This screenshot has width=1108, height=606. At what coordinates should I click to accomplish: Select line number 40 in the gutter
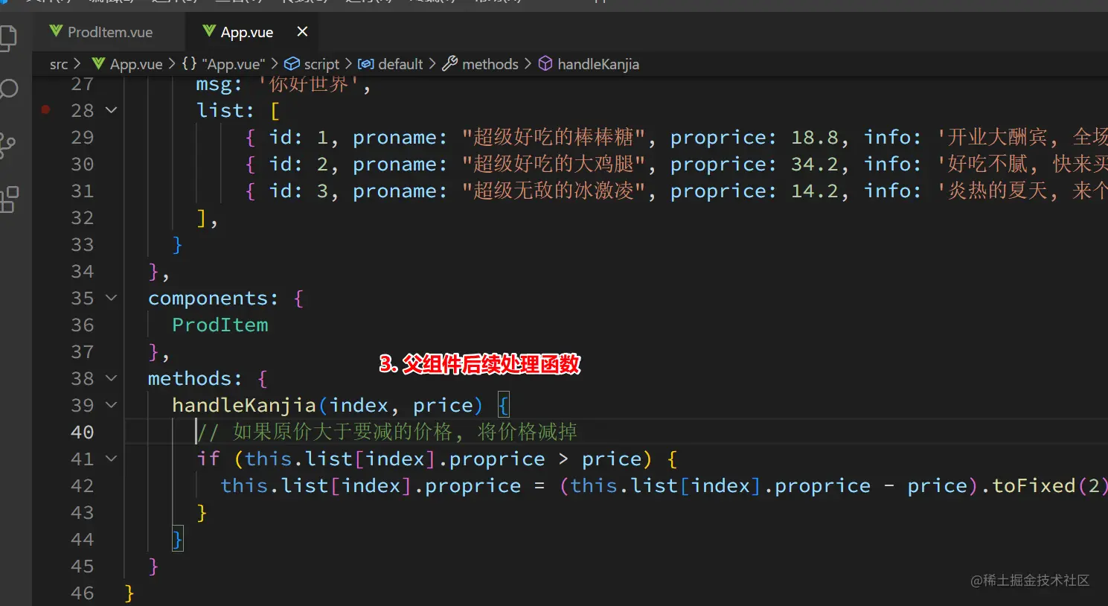click(83, 432)
